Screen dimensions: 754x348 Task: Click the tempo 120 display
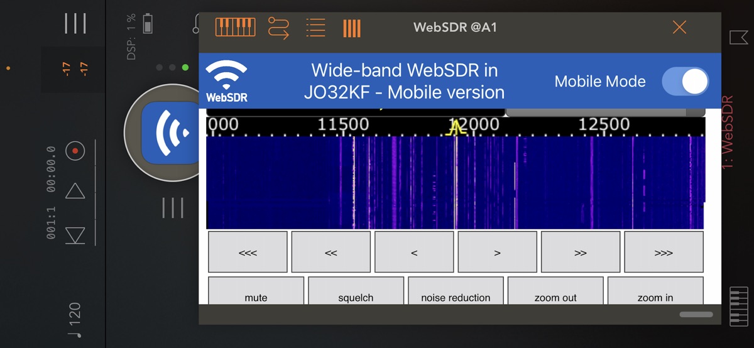(74, 320)
